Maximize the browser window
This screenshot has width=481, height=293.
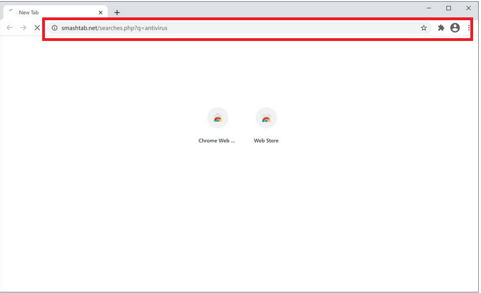pyautogui.click(x=448, y=8)
